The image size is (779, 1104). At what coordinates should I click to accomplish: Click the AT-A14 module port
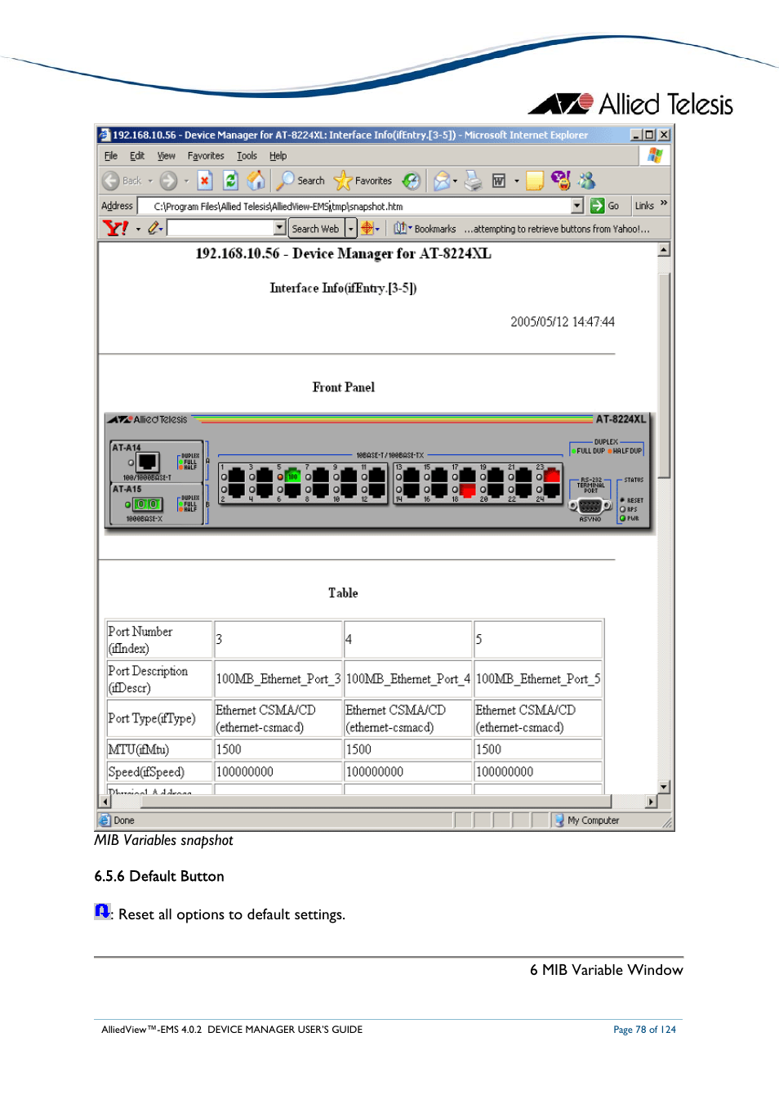[148, 463]
